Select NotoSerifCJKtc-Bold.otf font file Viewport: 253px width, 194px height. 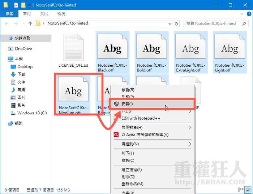point(152,52)
